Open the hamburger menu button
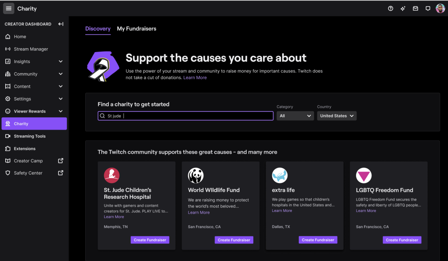 pos(9,9)
